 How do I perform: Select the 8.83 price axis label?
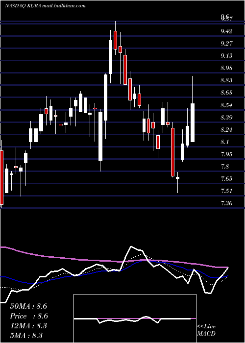[226, 80]
